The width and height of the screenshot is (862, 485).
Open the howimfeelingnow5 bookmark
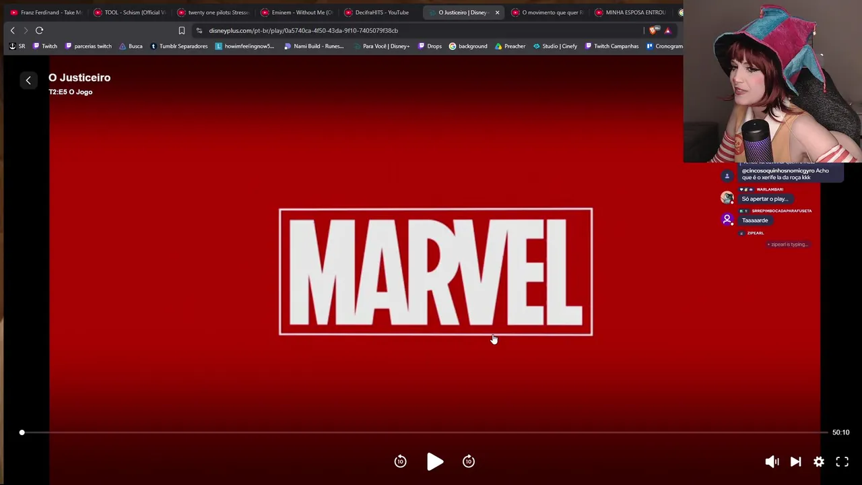[244, 46]
